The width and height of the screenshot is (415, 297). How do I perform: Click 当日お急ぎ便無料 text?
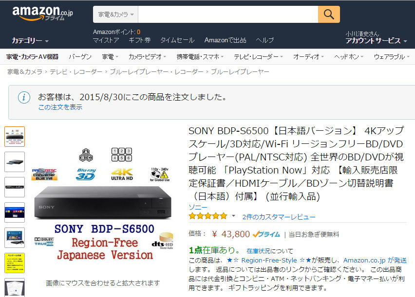tap(314, 234)
